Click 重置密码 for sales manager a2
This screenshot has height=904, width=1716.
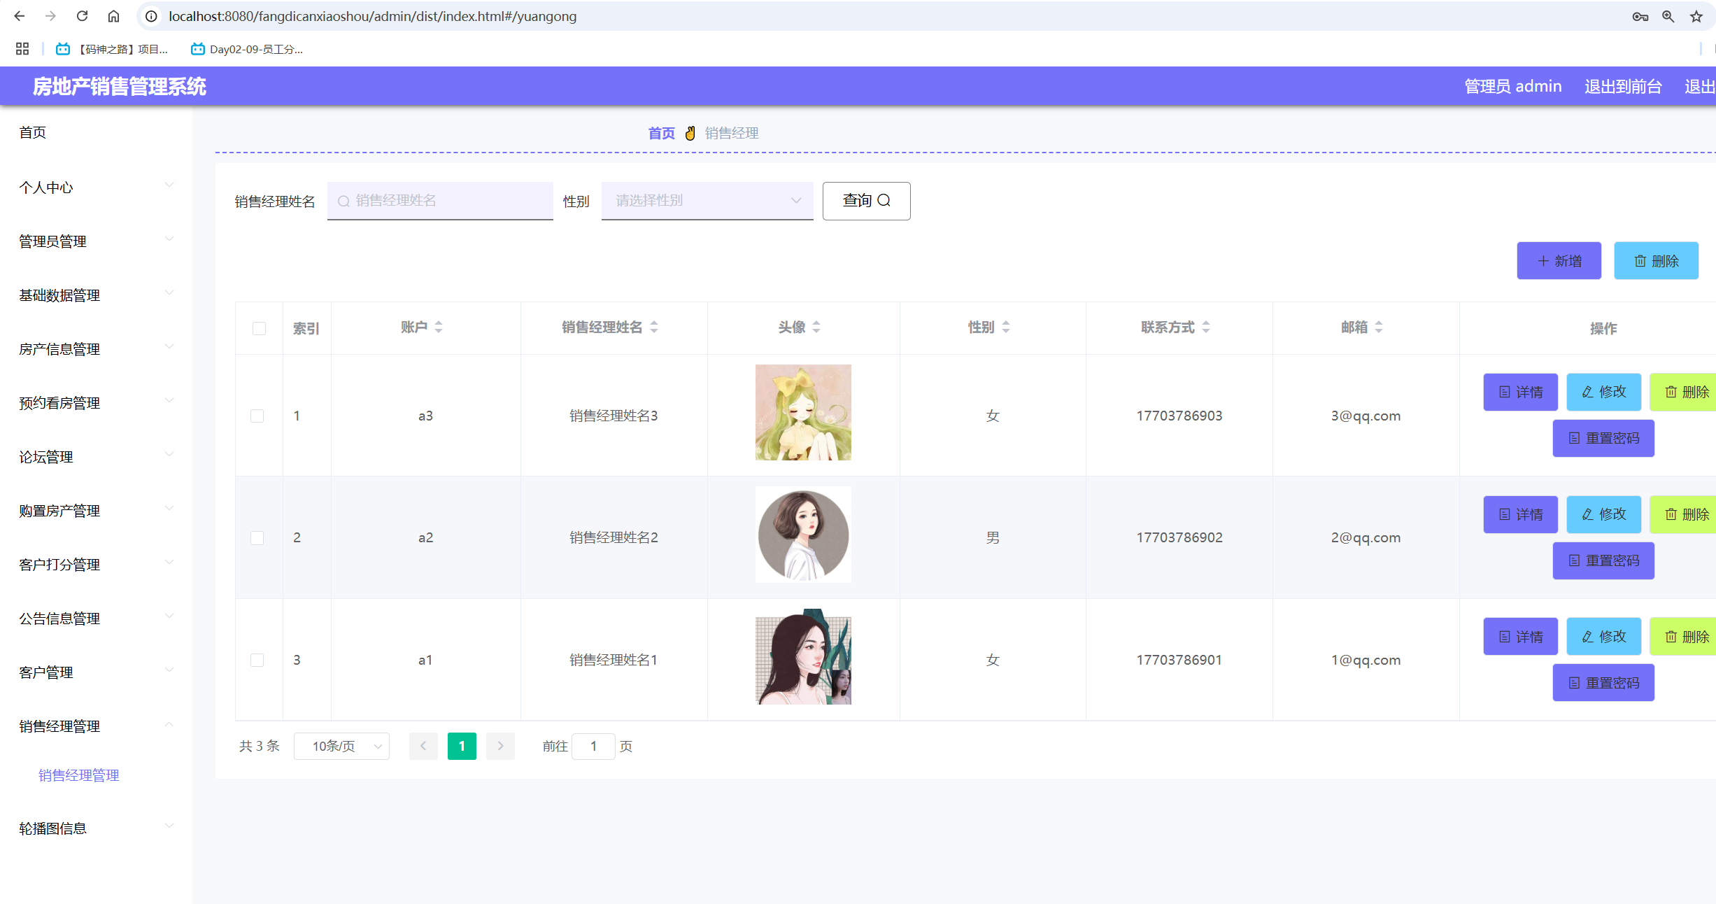1603,560
